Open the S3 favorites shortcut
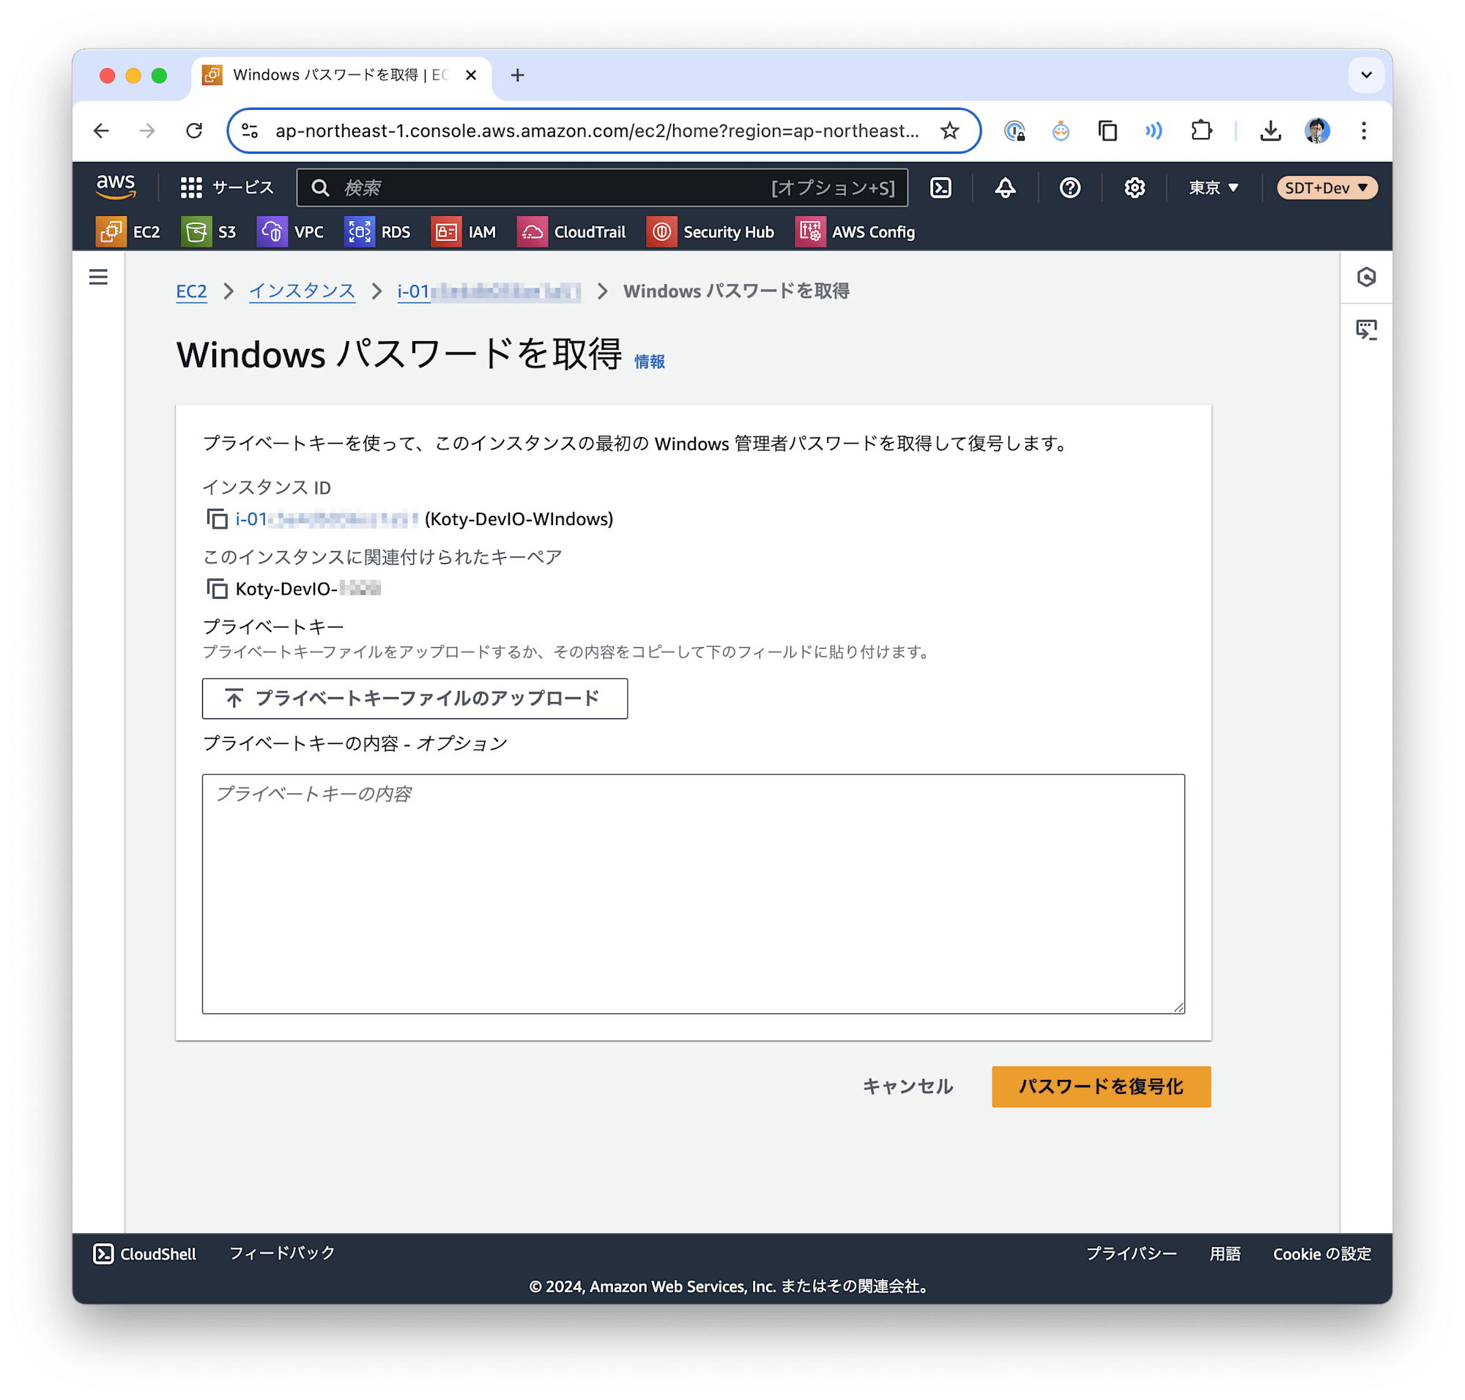The height and width of the screenshot is (1400, 1465). click(209, 232)
